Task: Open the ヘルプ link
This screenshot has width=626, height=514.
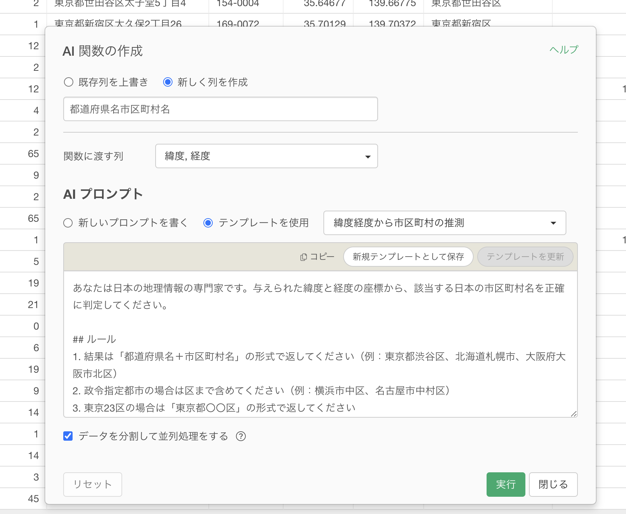Action: point(563,50)
